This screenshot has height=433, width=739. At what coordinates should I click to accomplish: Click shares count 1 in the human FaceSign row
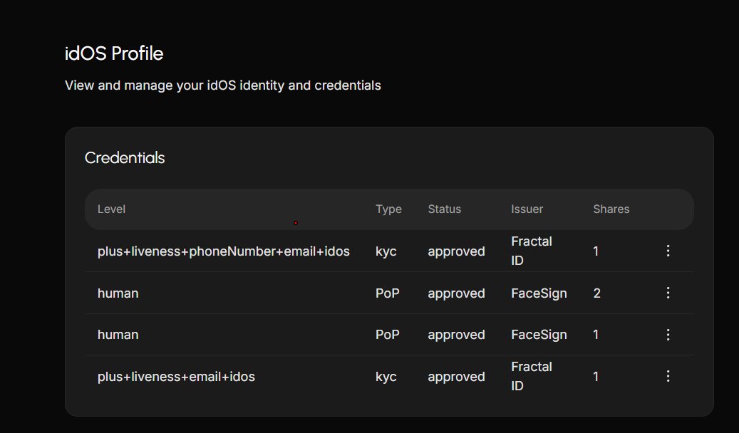coord(596,335)
